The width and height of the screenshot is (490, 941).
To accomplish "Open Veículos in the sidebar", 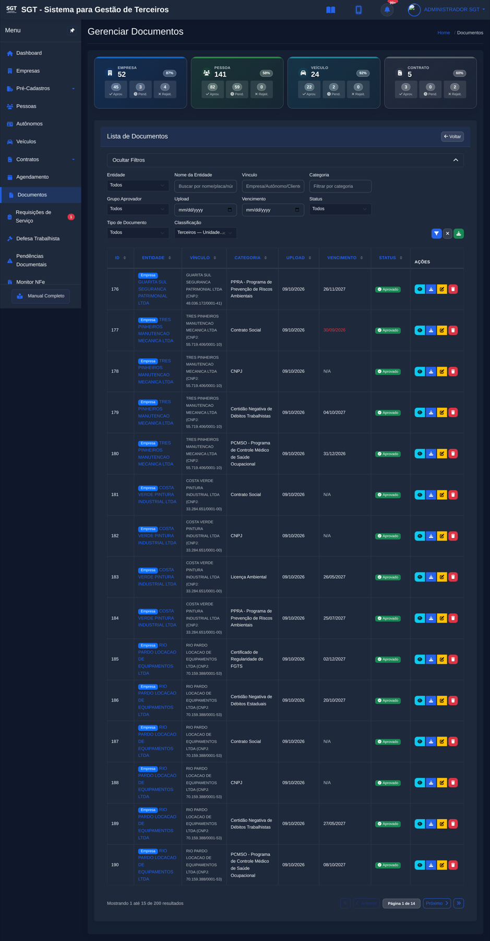I will tap(41, 142).
